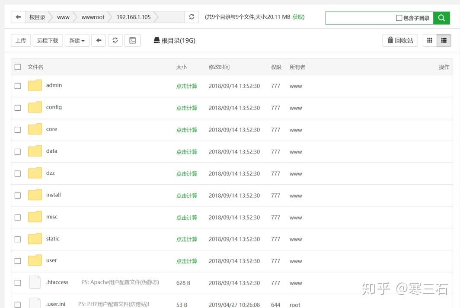This screenshot has height=308, width=460.
Task: Enable the 包含子目录 checkbox
Action: (x=399, y=18)
